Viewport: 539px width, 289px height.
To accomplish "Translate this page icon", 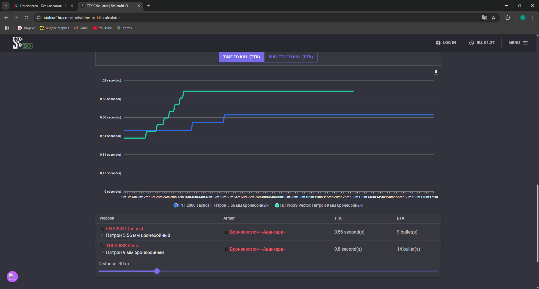I will click(485, 18).
